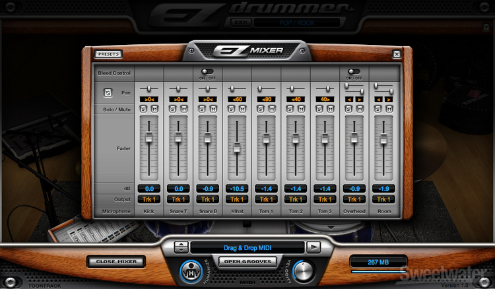Click the MIDI groove up/down stepper
The height and width of the screenshot is (289, 495).
click(181, 247)
